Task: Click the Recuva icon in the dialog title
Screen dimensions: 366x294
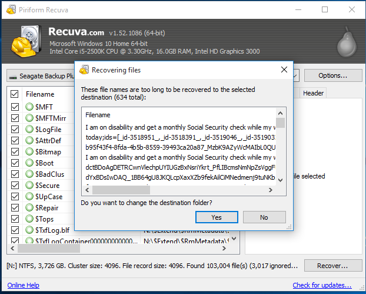Action: click(x=84, y=70)
